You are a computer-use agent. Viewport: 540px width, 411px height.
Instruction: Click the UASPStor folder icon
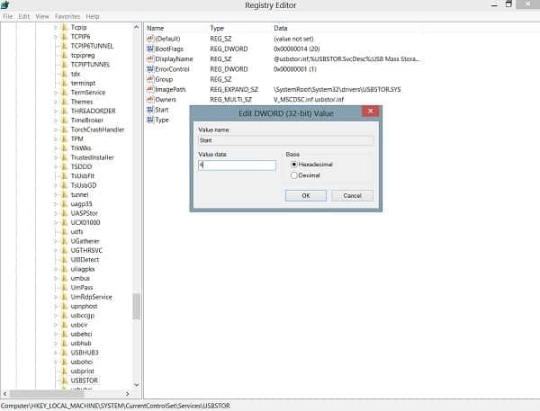click(64, 213)
